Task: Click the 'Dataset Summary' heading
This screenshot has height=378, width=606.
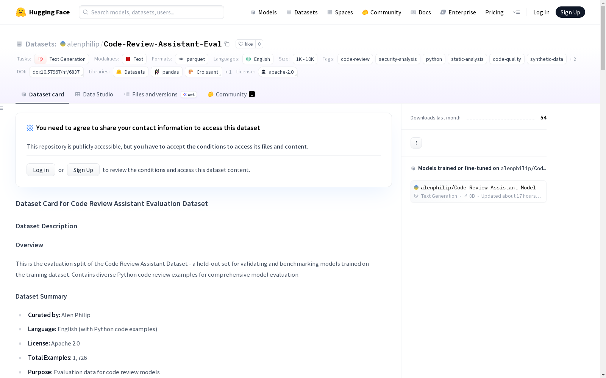Action: tap(41, 296)
